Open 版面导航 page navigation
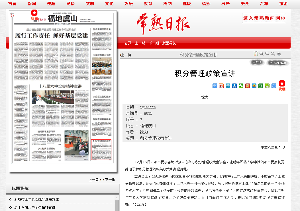300x211 pixels. click(x=169, y=43)
